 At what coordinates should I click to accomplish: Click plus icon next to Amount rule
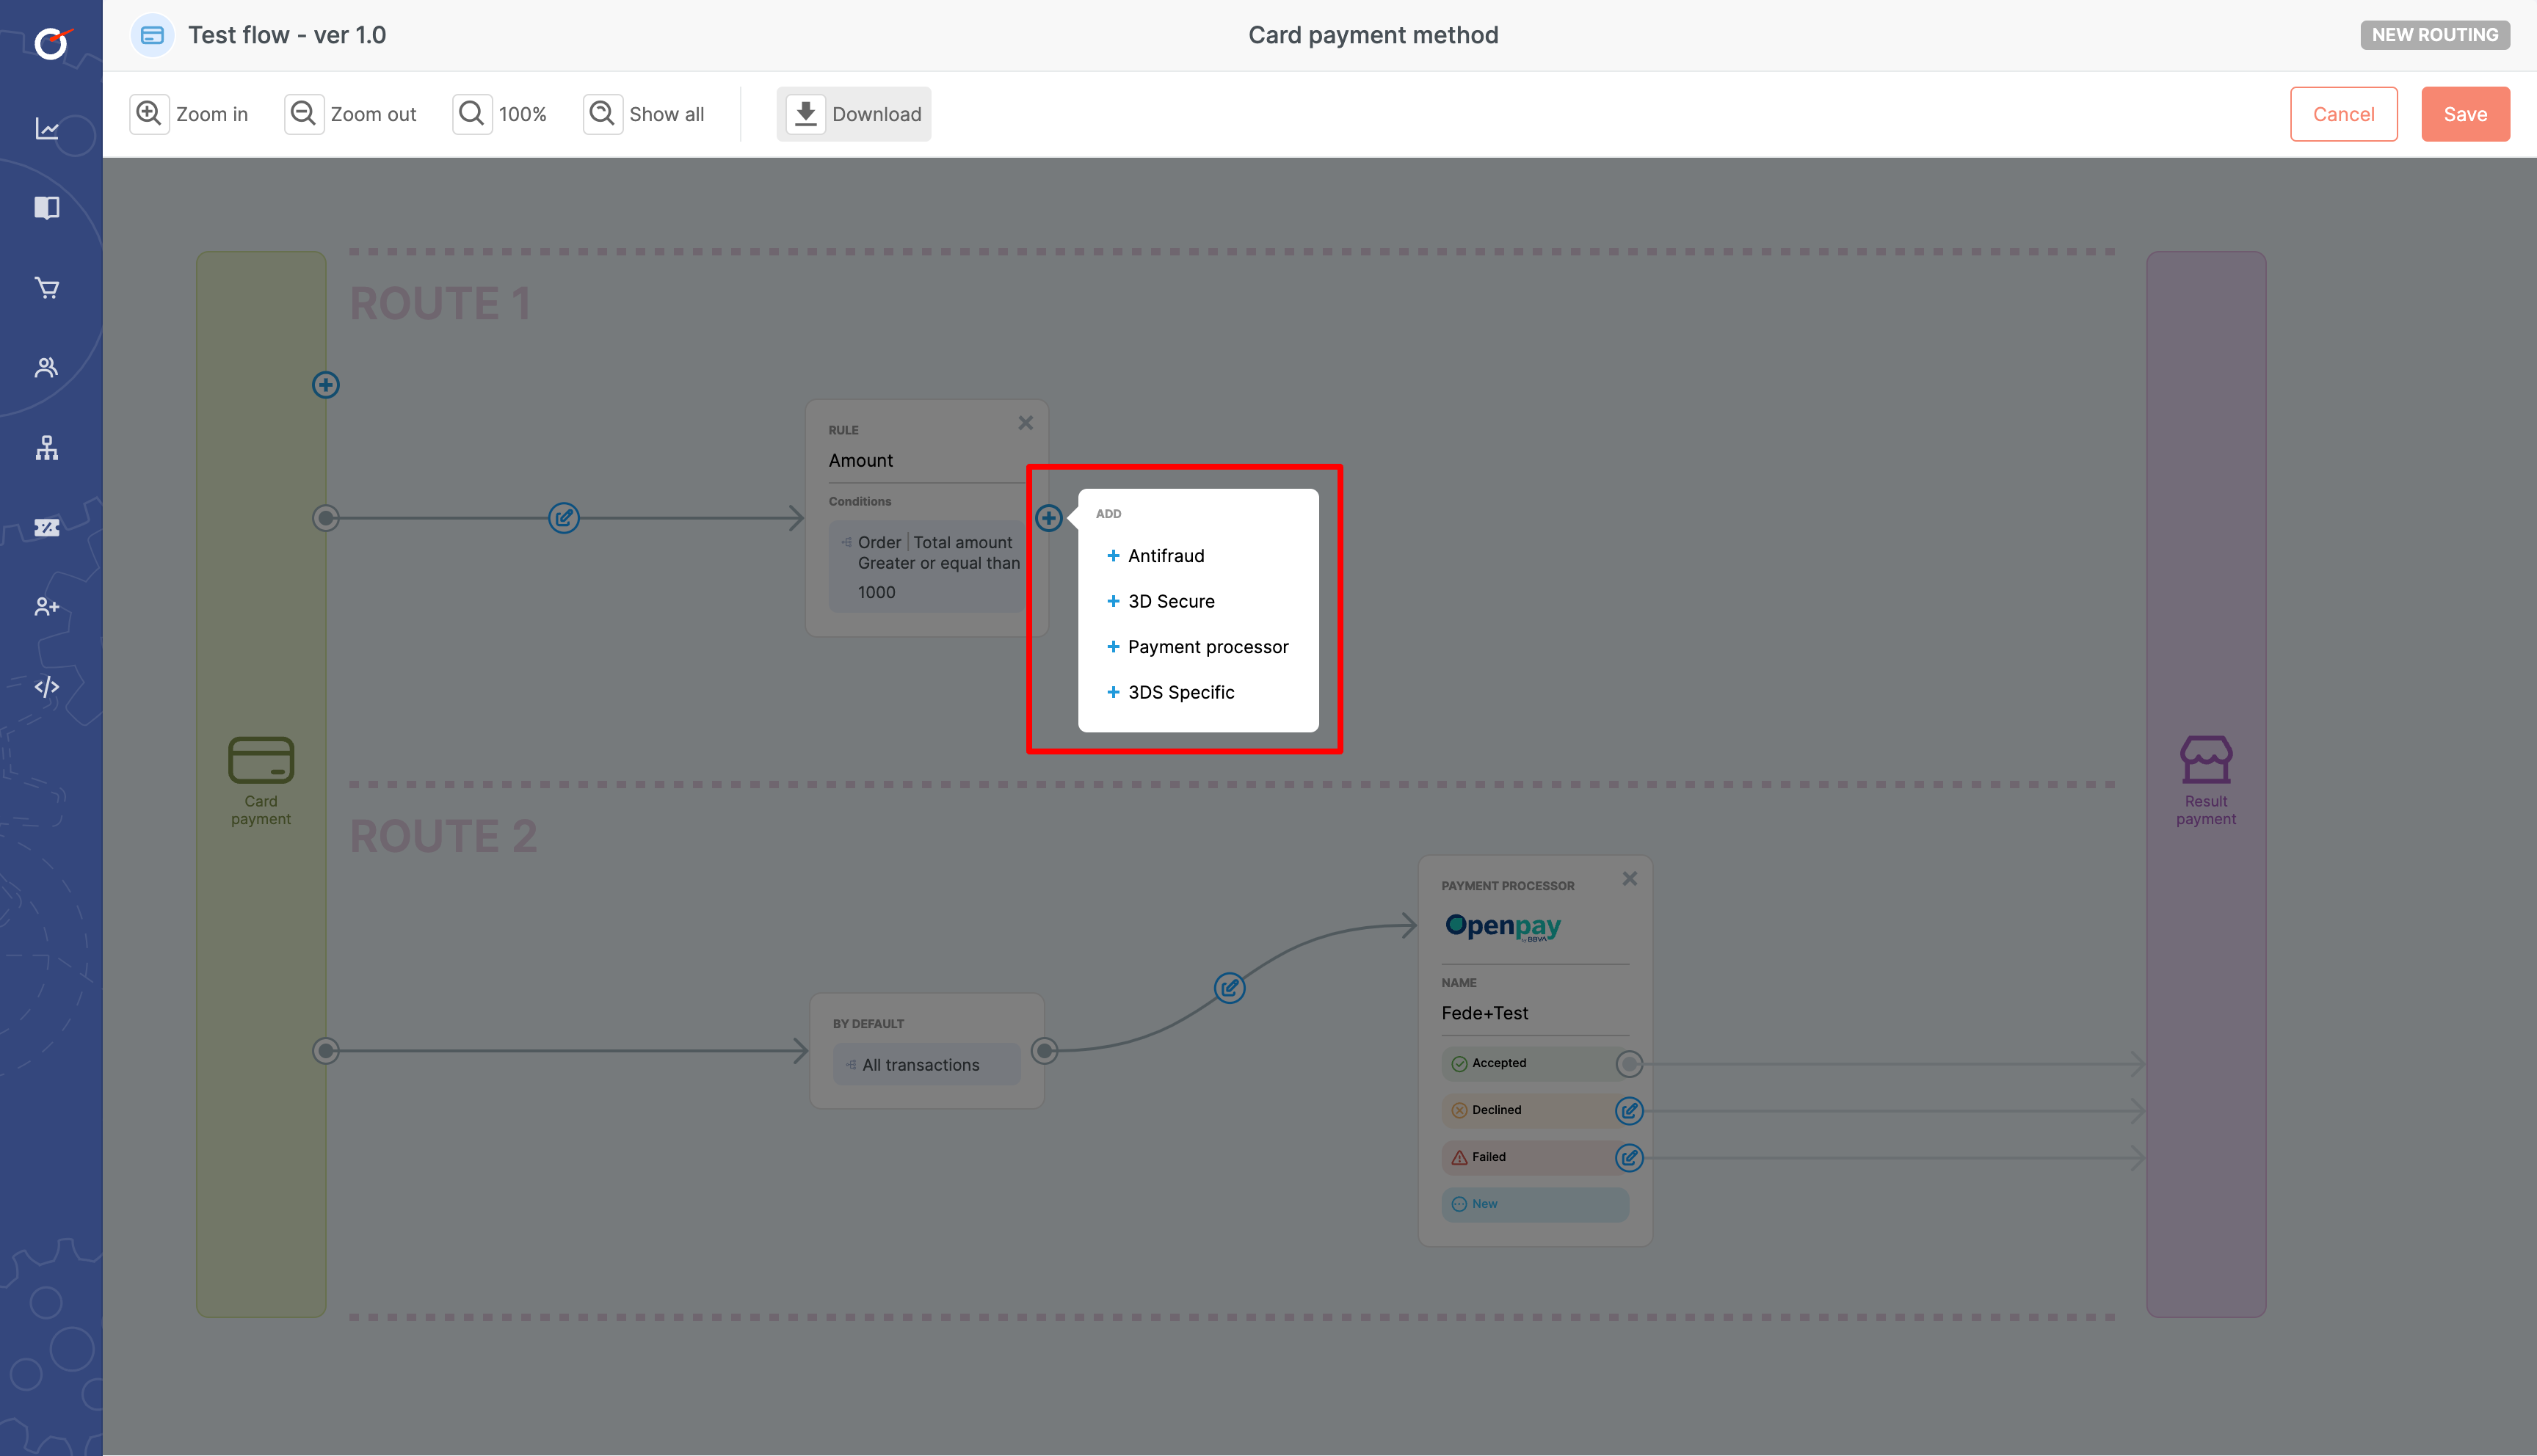pyautogui.click(x=1049, y=518)
